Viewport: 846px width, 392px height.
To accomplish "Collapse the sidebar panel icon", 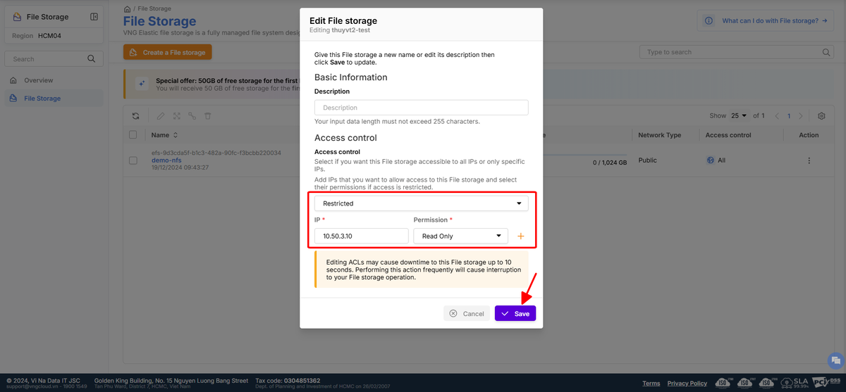I will coord(94,17).
